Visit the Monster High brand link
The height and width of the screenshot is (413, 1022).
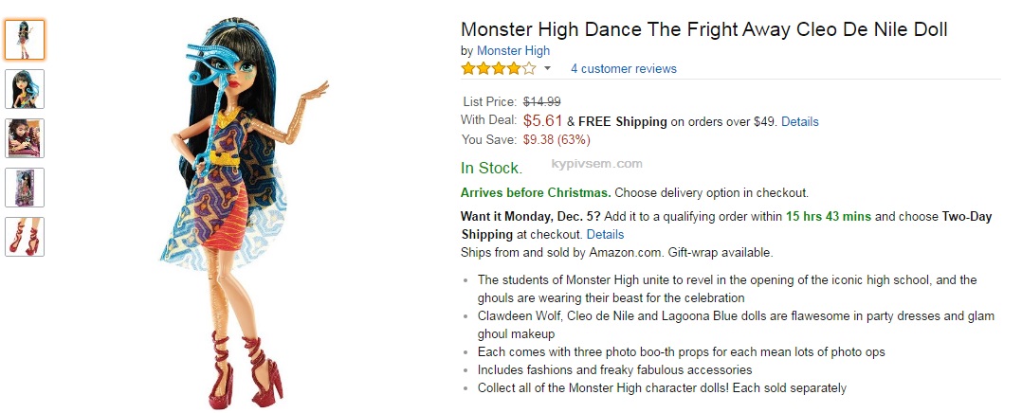513,51
